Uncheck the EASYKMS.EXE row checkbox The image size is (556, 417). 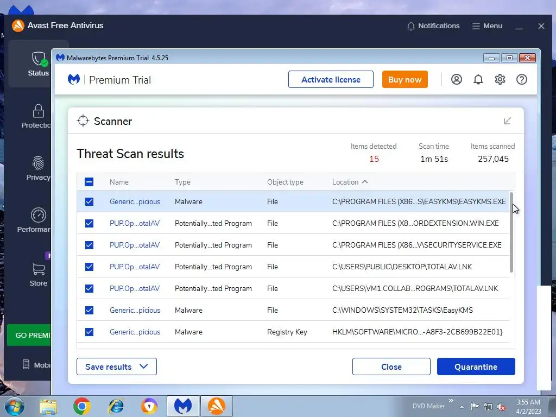[x=89, y=201]
